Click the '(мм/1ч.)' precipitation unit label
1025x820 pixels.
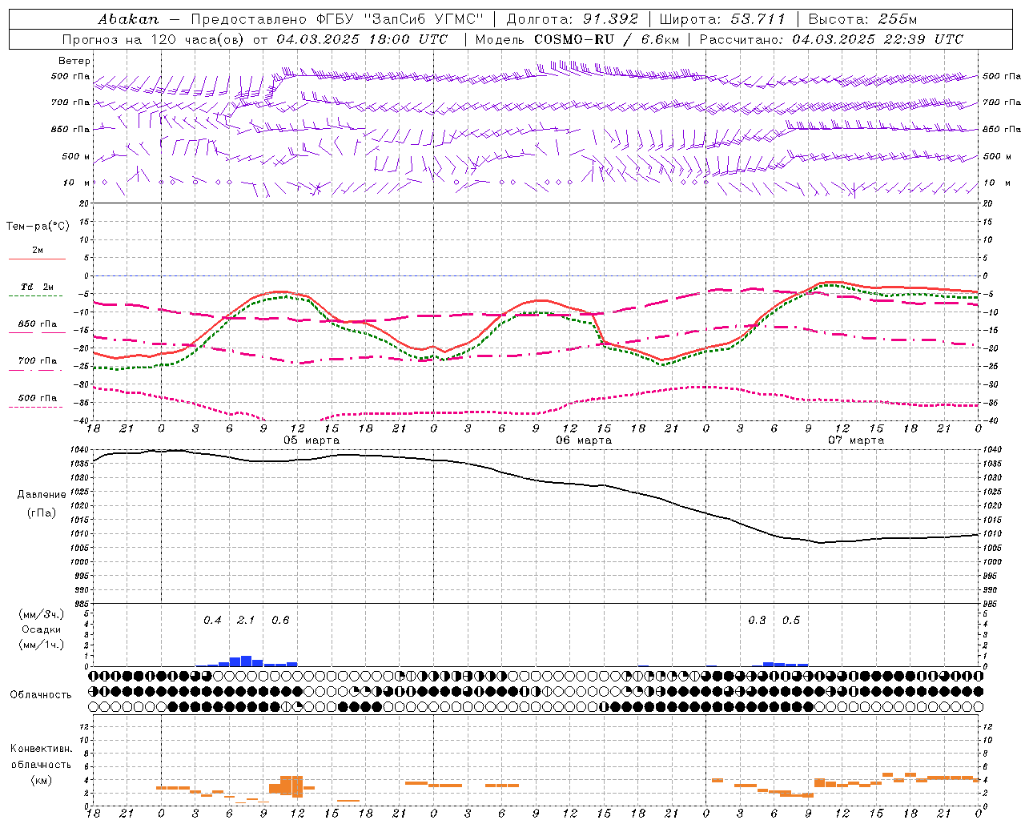[42, 645]
